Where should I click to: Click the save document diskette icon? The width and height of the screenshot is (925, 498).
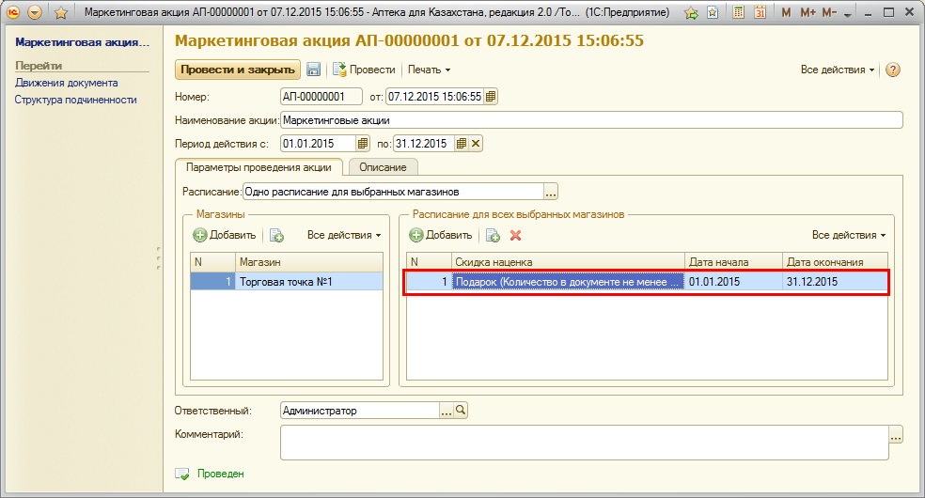point(314,70)
